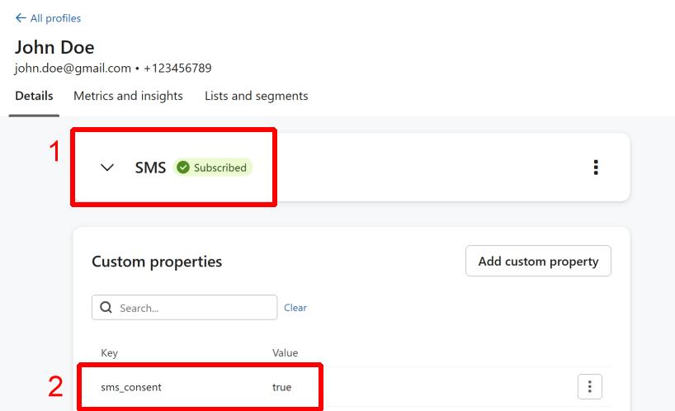Open the Metrics and insights tab

[x=128, y=96]
